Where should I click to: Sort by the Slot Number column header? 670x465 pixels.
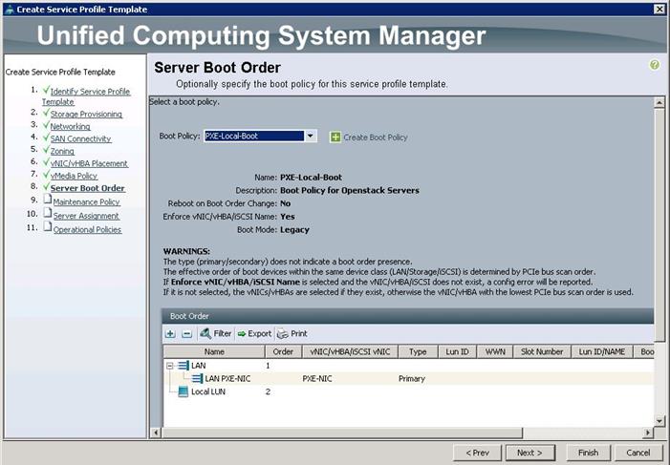click(x=542, y=351)
